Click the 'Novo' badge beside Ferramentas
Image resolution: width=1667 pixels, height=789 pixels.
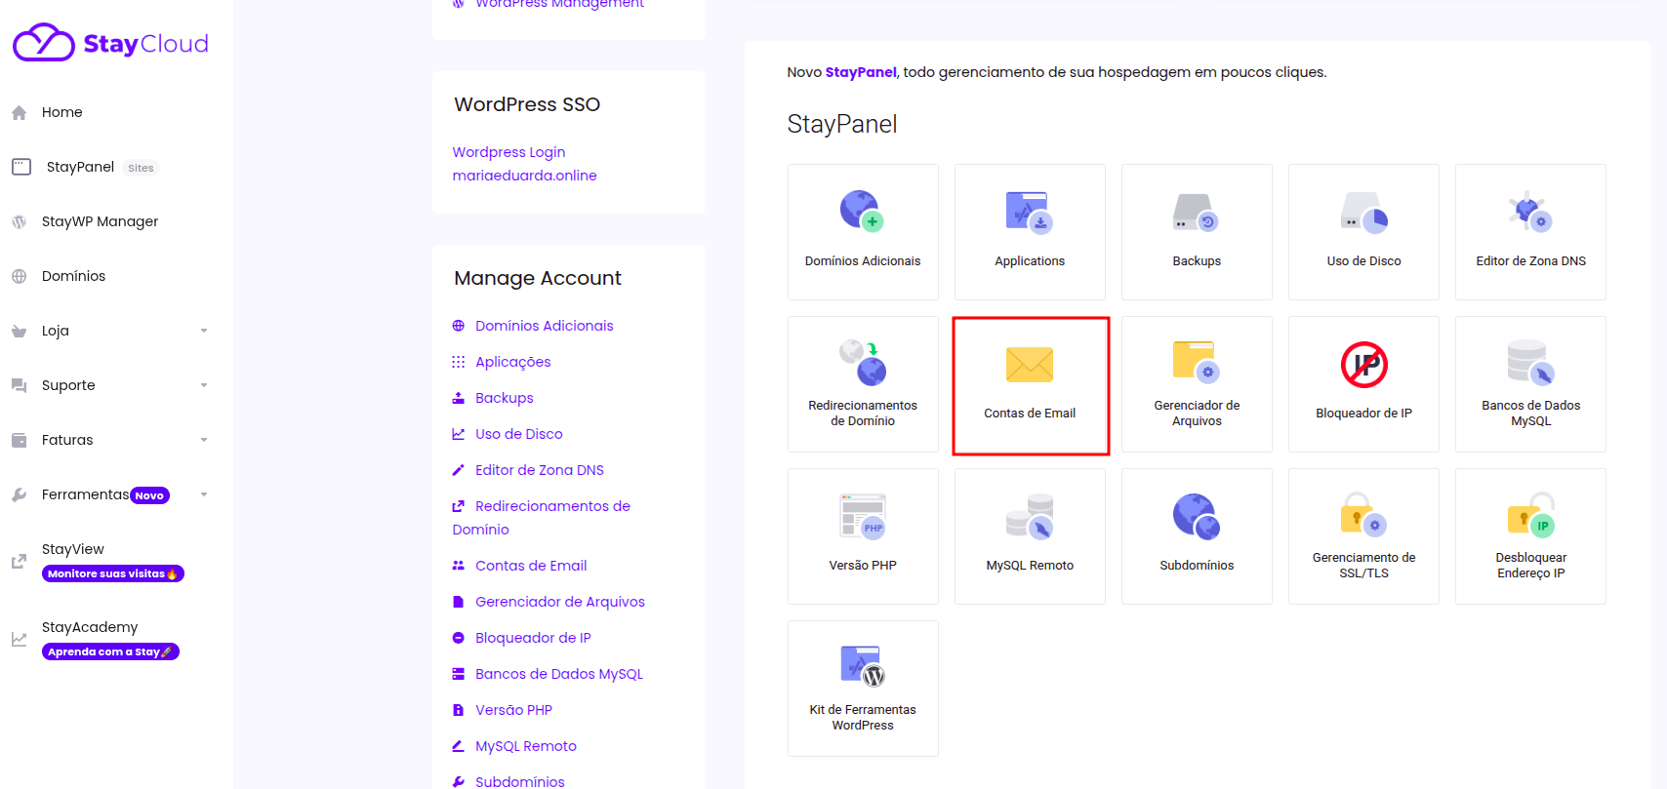click(x=149, y=495)
